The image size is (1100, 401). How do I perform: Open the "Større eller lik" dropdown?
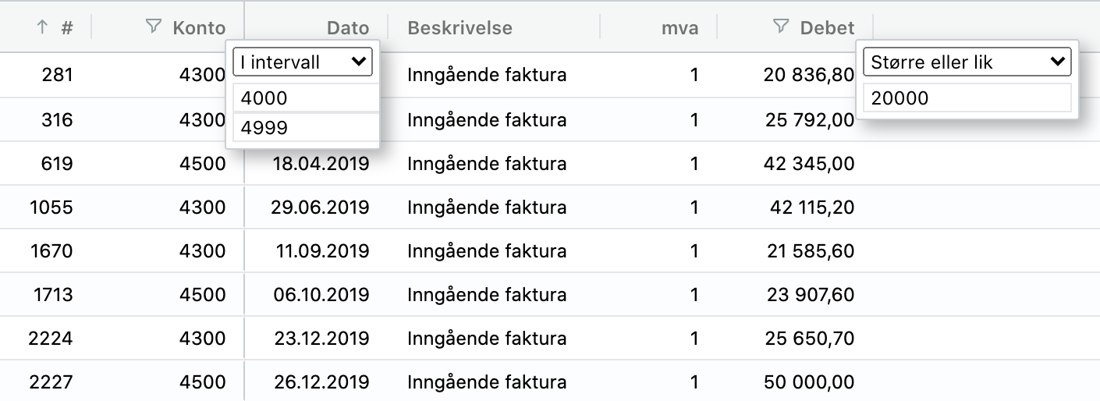[x=967, y=62]
